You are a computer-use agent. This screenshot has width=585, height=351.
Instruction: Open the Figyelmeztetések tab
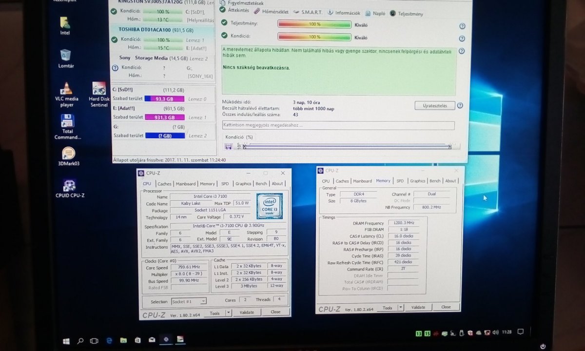click(241, 2)
